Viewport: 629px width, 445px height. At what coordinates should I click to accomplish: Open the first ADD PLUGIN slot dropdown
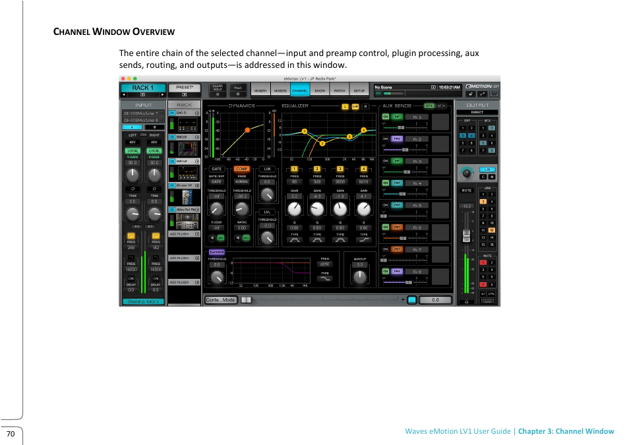pyautogui.click(x=197, y=234)
